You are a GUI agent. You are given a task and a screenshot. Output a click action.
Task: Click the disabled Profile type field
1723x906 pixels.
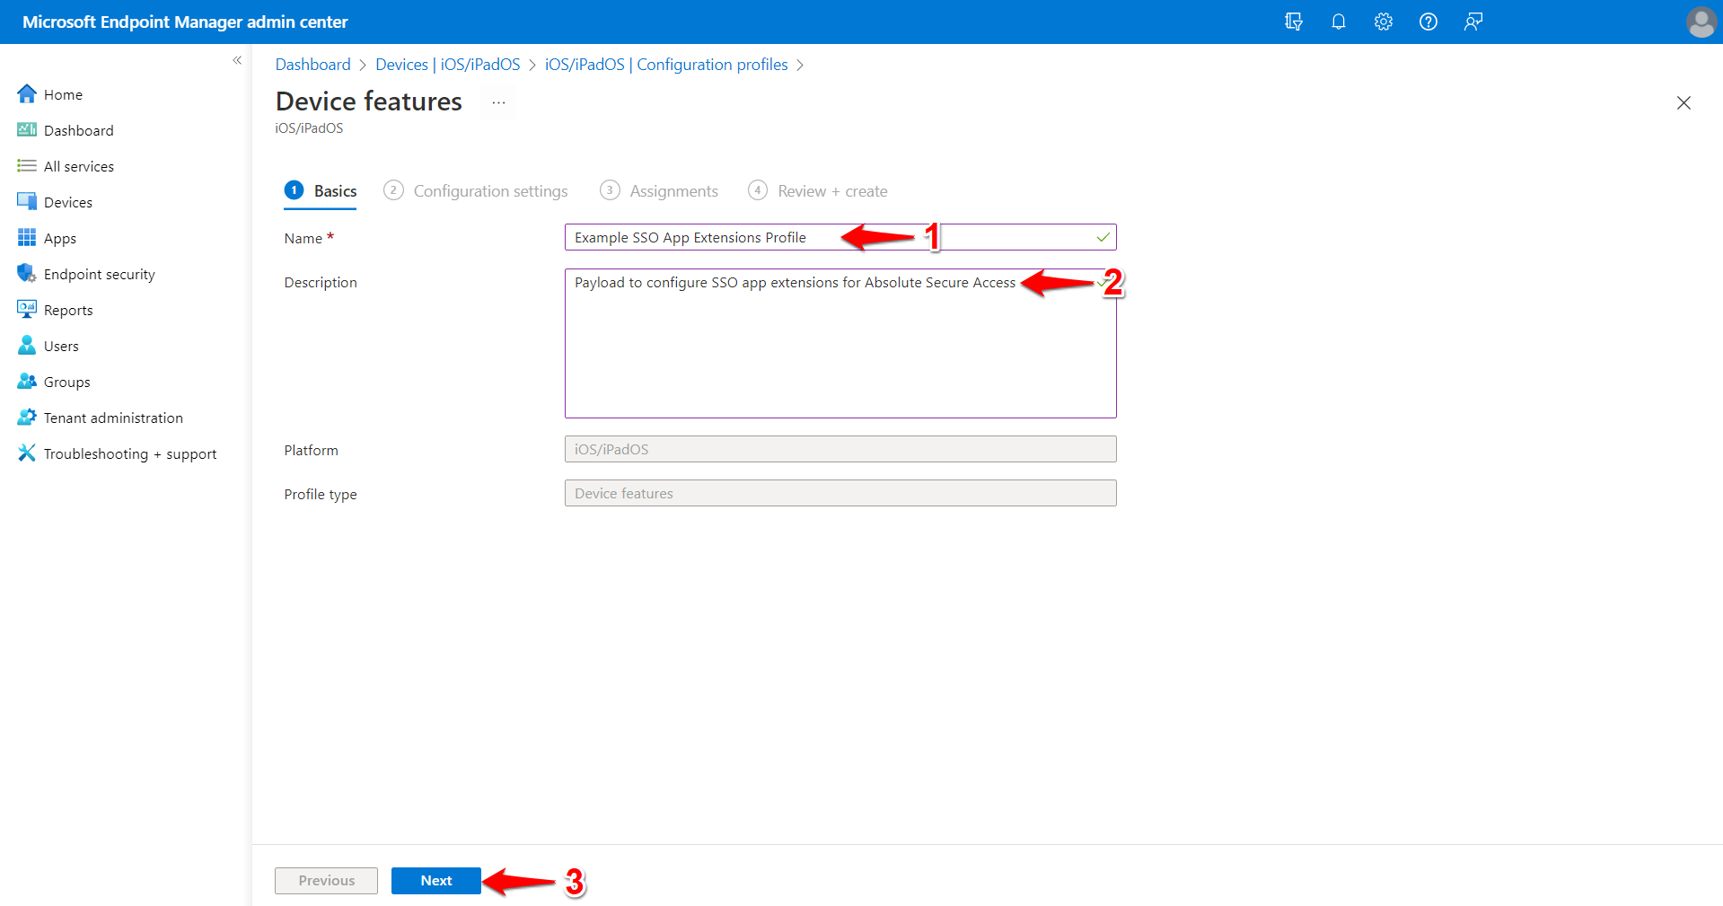pyautogui.click(x=840, y=493)
